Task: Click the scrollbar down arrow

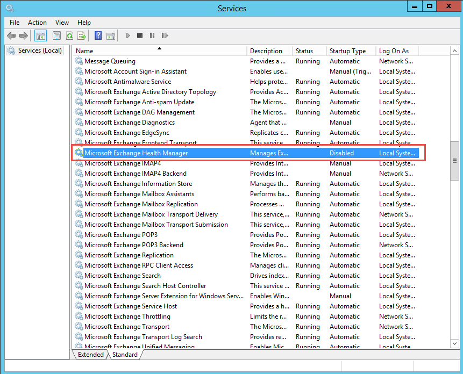Action: point(454,343)
